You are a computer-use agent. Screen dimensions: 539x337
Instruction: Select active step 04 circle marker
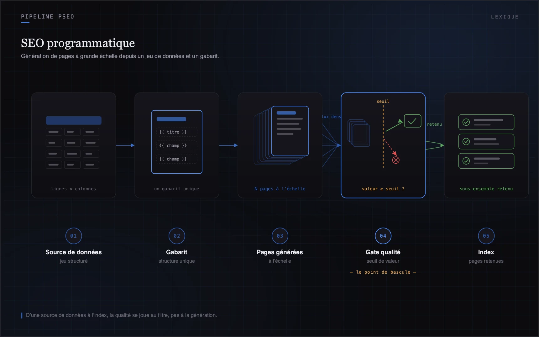(x=383, y=236)
